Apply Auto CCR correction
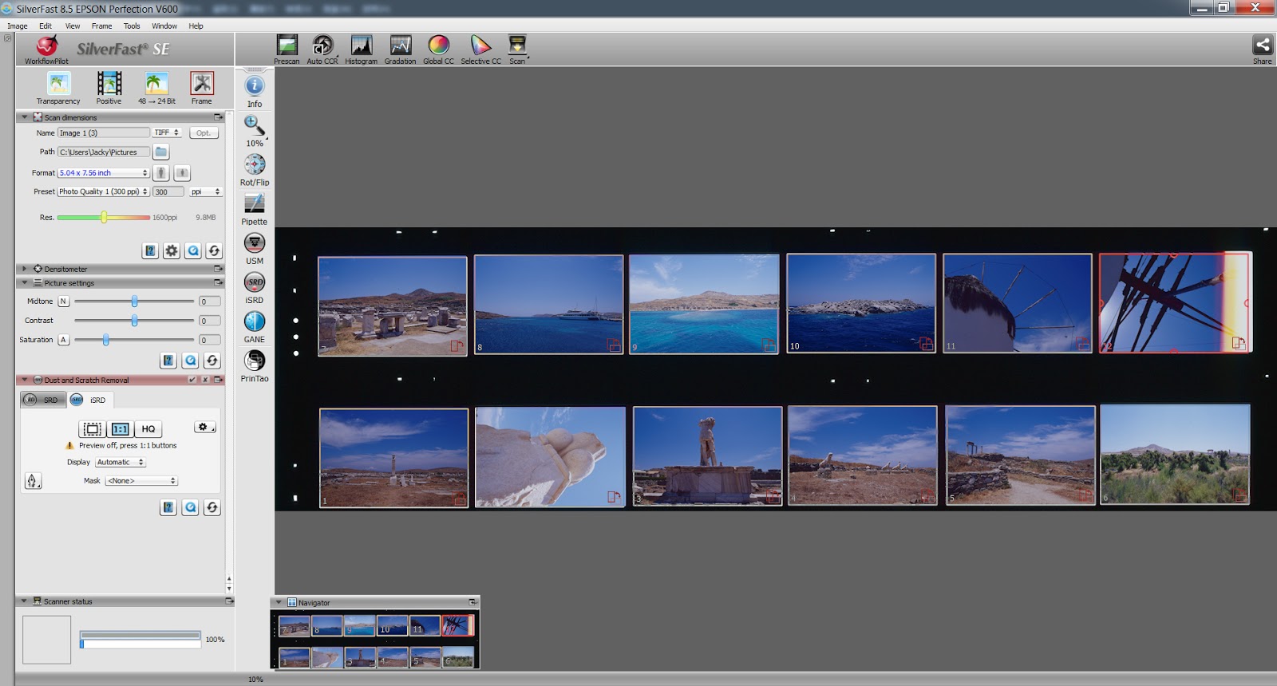 pyautogui.click(x=322, y=49)
